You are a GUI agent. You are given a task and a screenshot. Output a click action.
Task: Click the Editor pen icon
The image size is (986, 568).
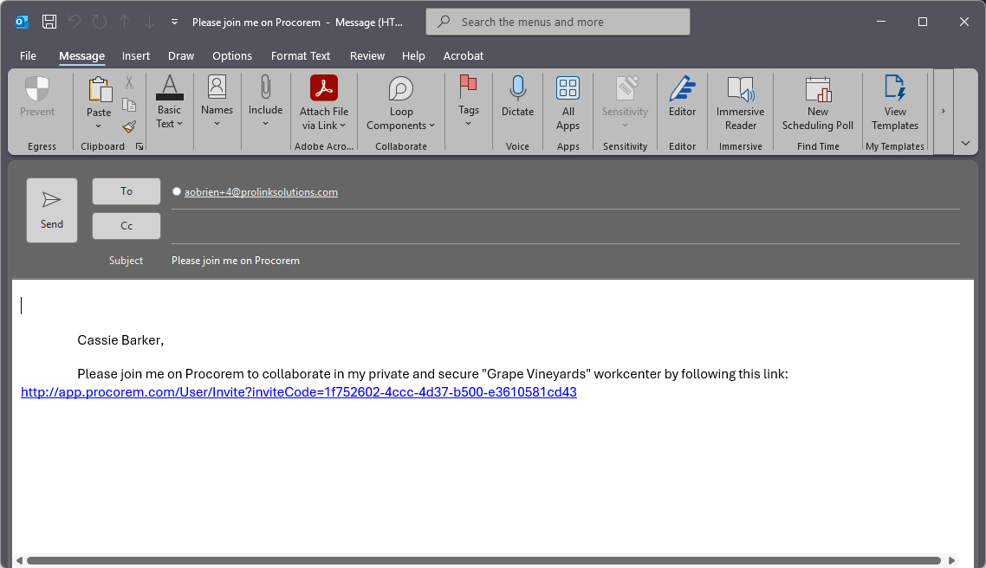(x=682, y=89)
